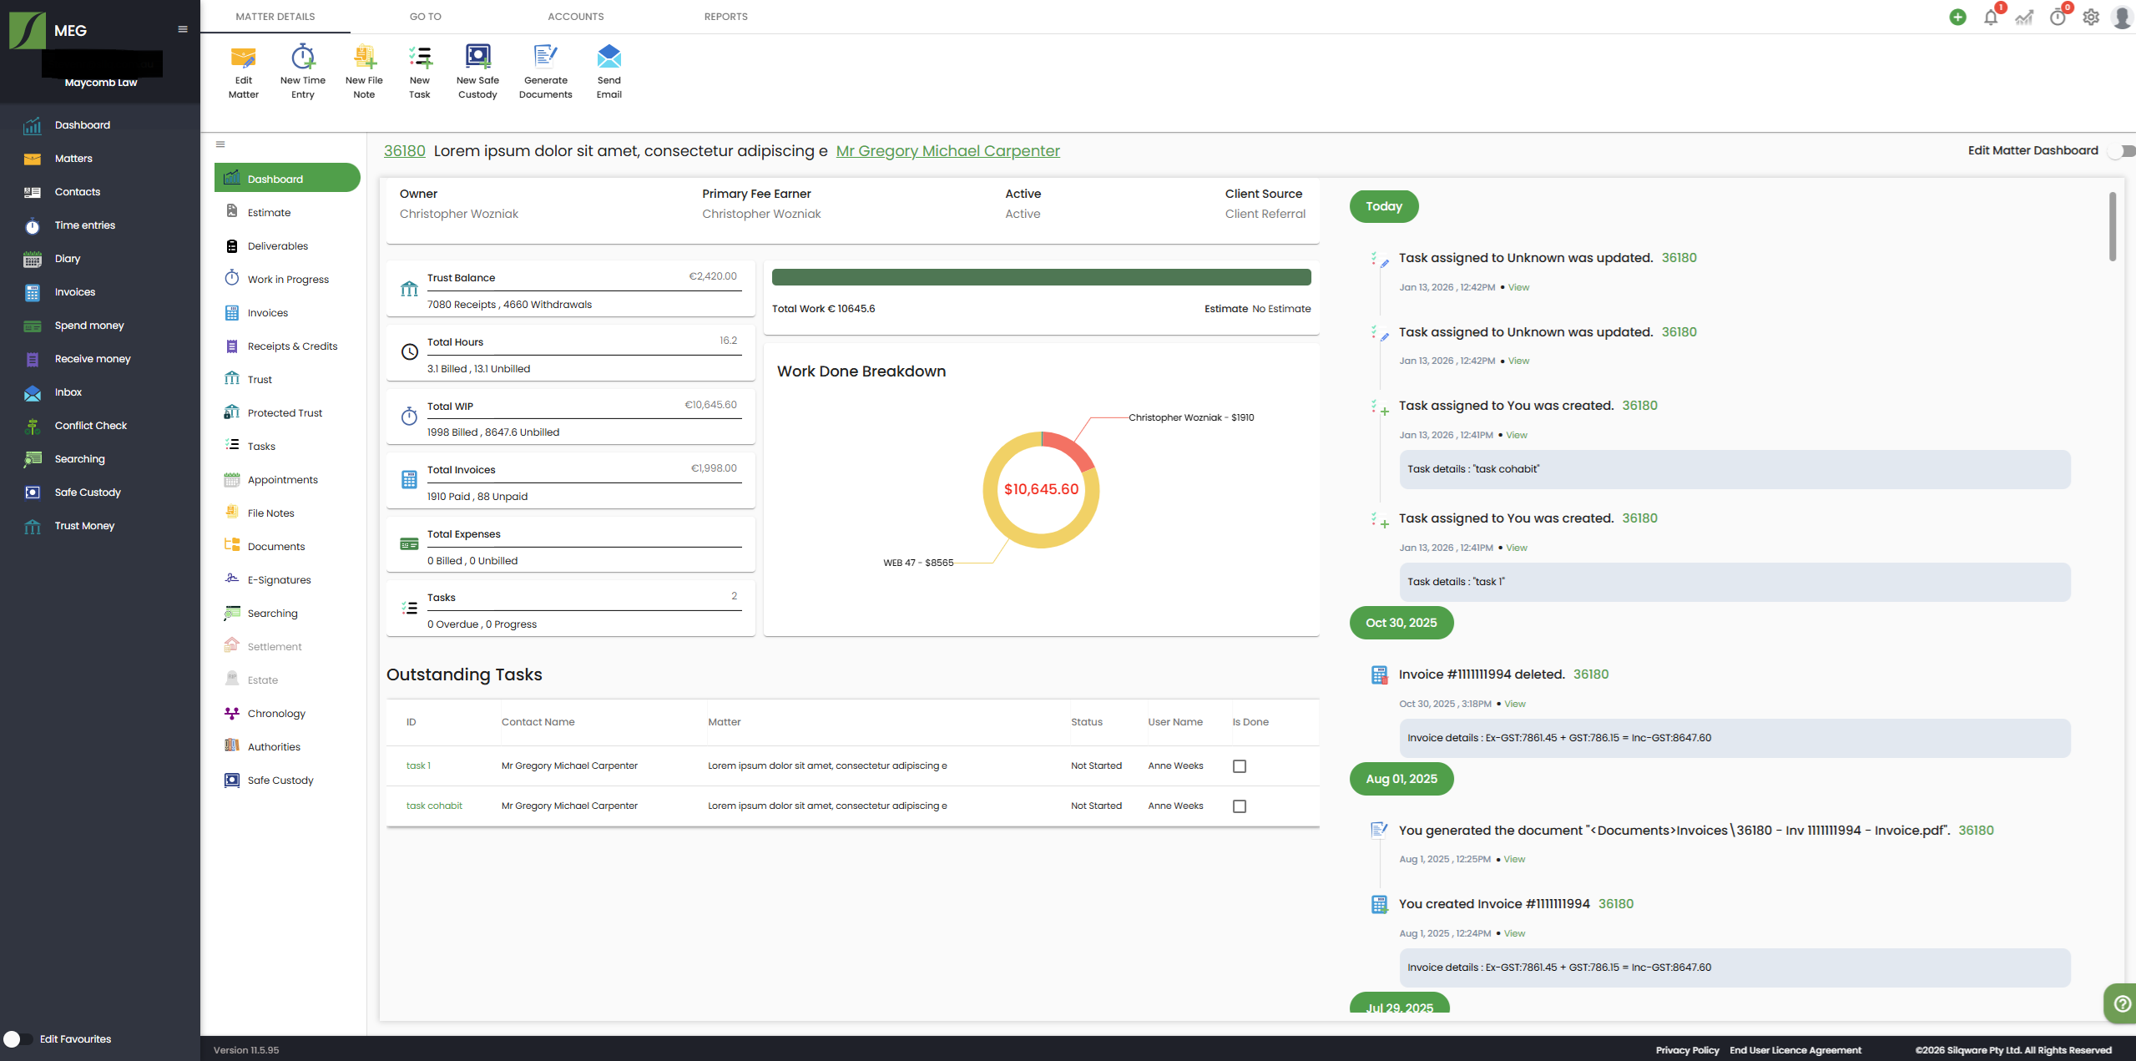Collapse the matter navigation panel
The image size is (2136, 1061).
(220, 144)
